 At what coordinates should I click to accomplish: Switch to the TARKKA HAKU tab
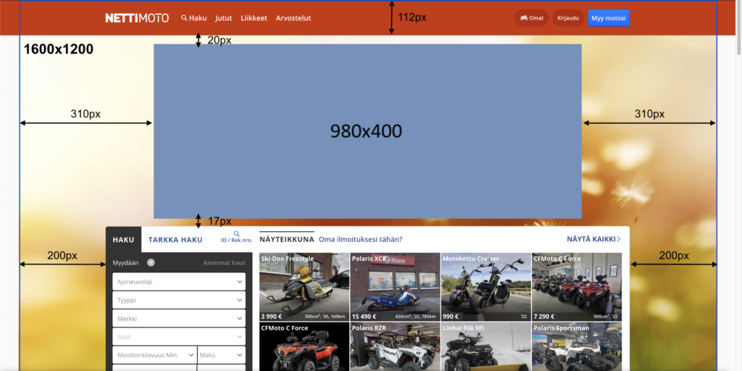point(175,240)
